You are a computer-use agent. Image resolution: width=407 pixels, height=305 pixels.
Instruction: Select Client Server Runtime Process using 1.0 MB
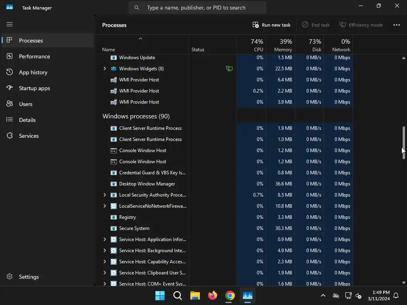point(225,139)
